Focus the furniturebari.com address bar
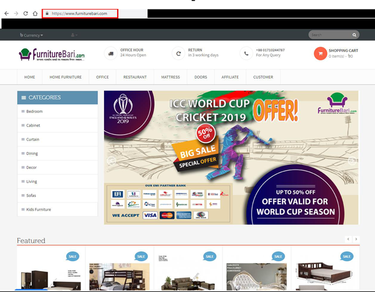 tap(80, 13)
